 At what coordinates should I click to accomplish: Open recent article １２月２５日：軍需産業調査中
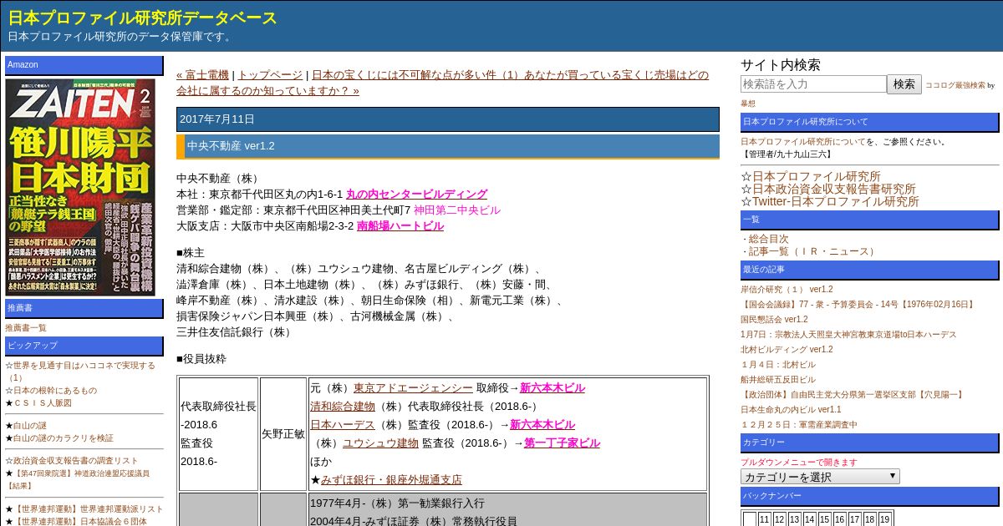pyautogui.click(x=799, y=425)
